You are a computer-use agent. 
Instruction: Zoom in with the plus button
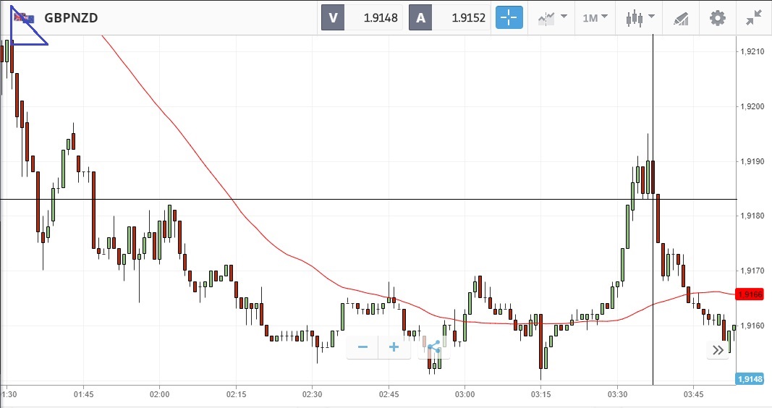pyautogui.click(x=394, y=347)
